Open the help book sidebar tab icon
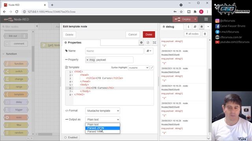The width and height of the screenshot is (252, 141). (195, 27)
